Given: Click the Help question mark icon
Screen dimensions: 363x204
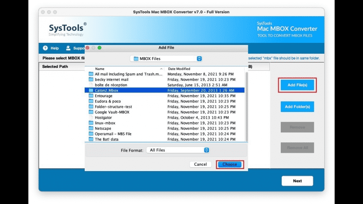Looking at the screenshot, I should 45,48.
